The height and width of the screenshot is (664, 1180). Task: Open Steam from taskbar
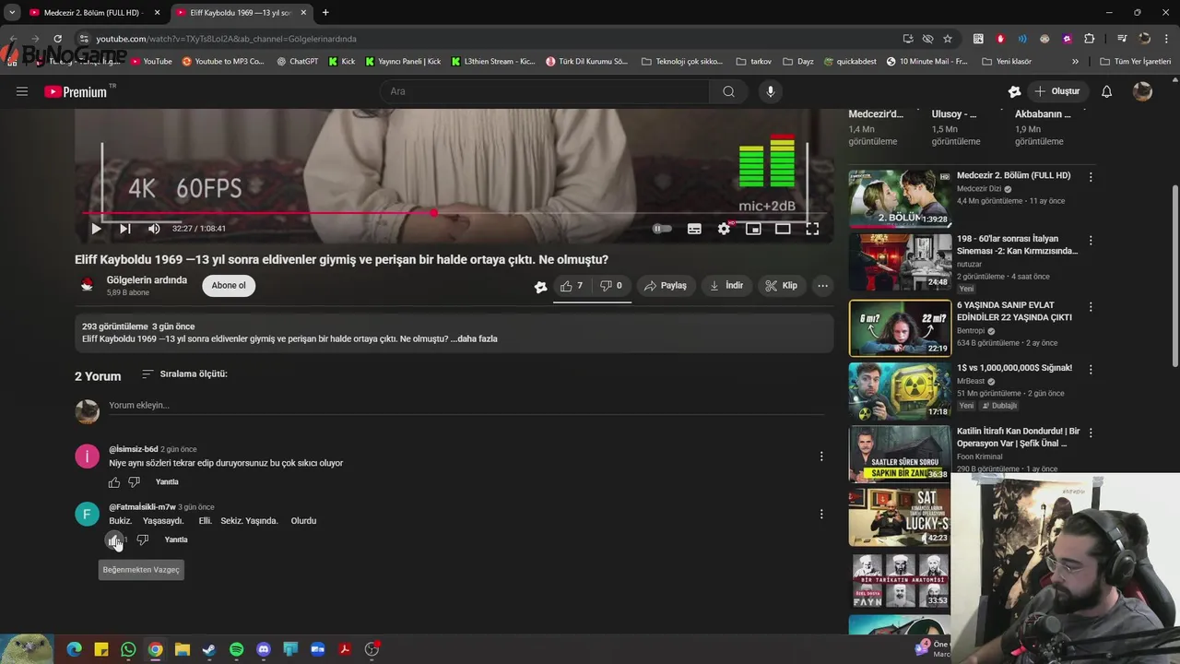[209, 649]
